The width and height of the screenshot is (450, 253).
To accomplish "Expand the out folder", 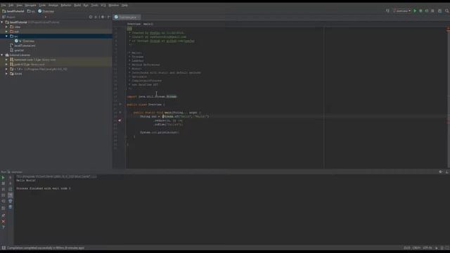I will tap(6, 32).
